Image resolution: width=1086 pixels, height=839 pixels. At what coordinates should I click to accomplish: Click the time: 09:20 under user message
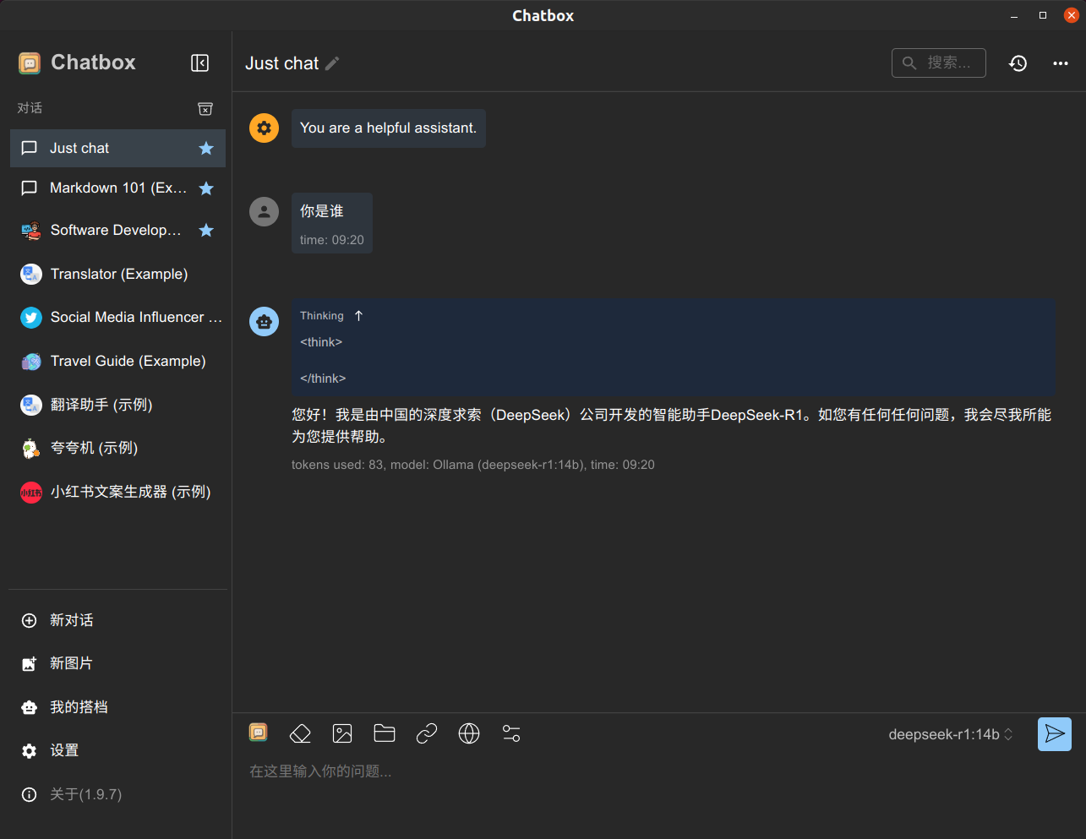(332, 240)
